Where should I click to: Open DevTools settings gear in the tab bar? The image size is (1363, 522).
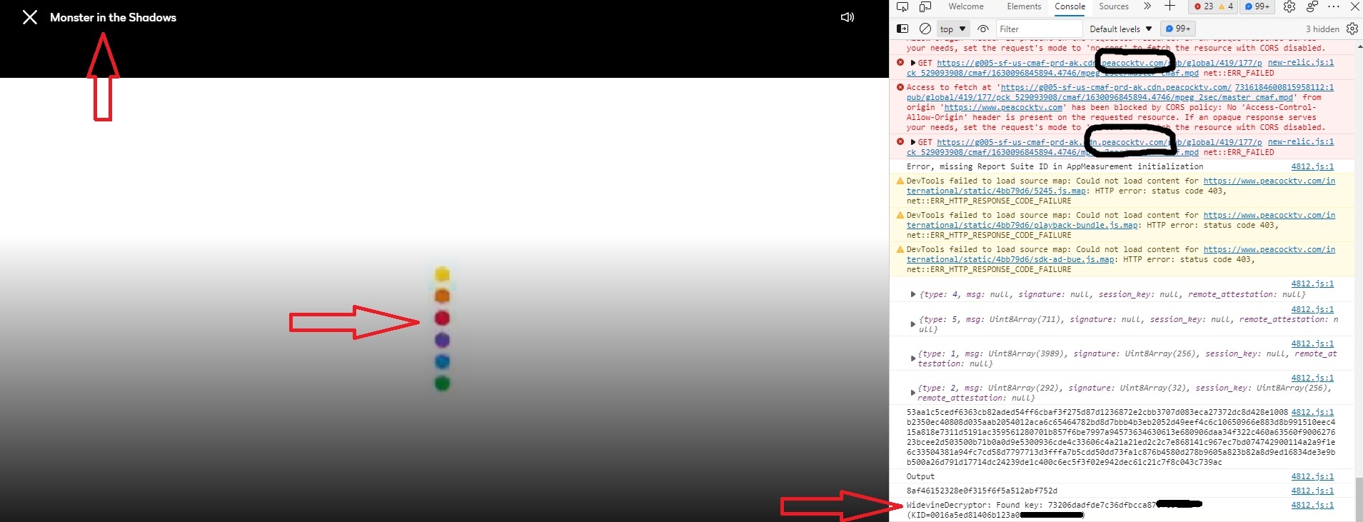click(1289, 6)
